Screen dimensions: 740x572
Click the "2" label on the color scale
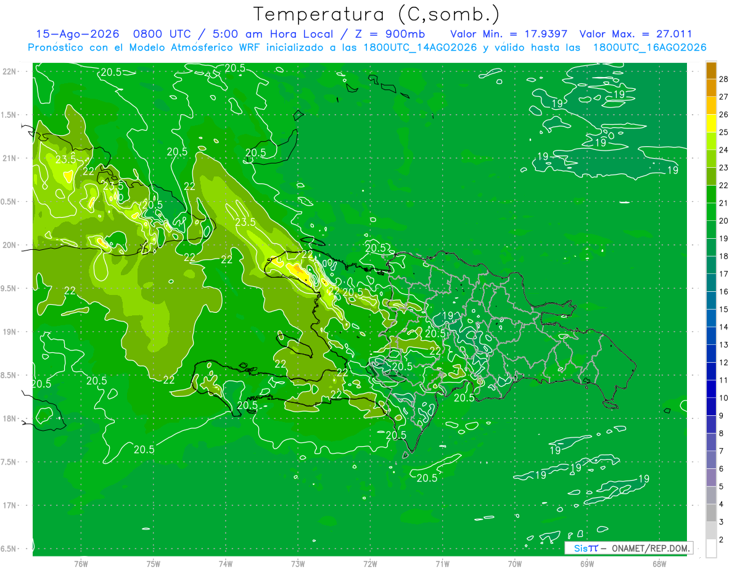721,540
